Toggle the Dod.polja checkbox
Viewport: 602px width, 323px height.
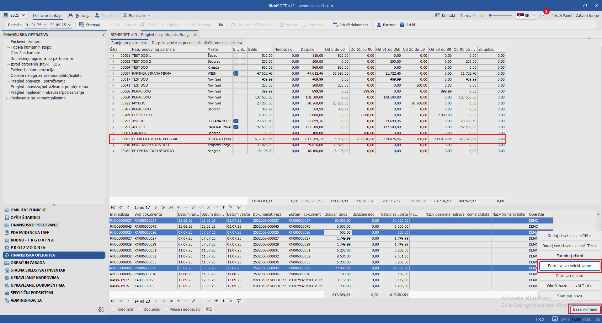[140, 309]
